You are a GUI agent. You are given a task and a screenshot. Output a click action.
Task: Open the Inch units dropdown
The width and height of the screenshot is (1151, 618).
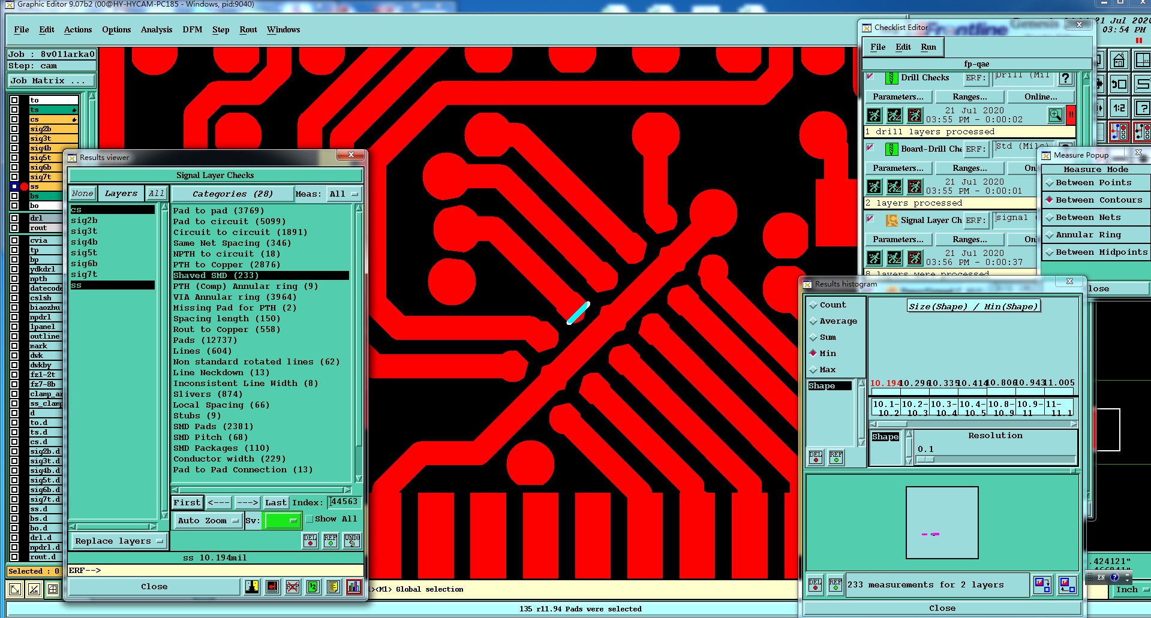(1132, 590)
